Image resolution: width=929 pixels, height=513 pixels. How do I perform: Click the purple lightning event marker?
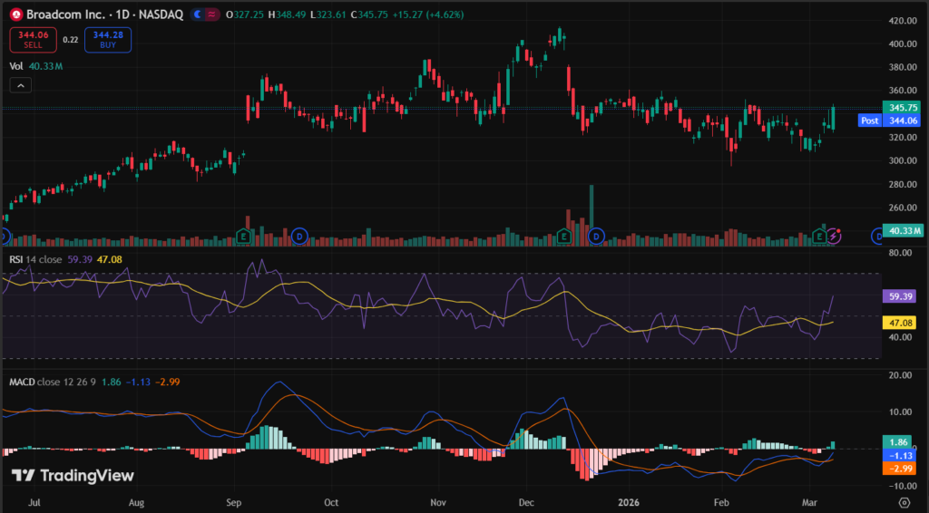click(x=835, y=236)
